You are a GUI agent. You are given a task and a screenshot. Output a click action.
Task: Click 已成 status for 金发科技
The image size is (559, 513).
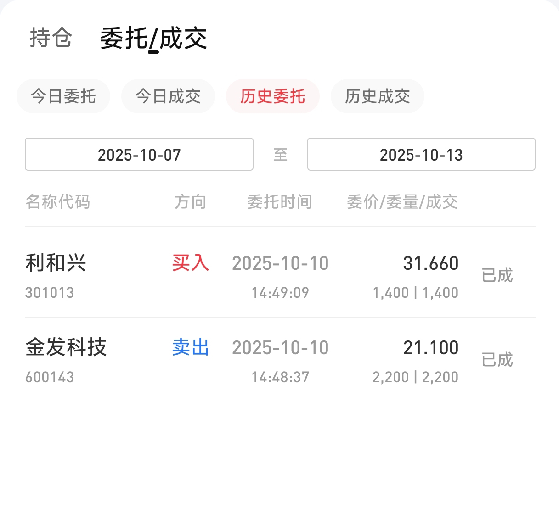coord(497,360)
